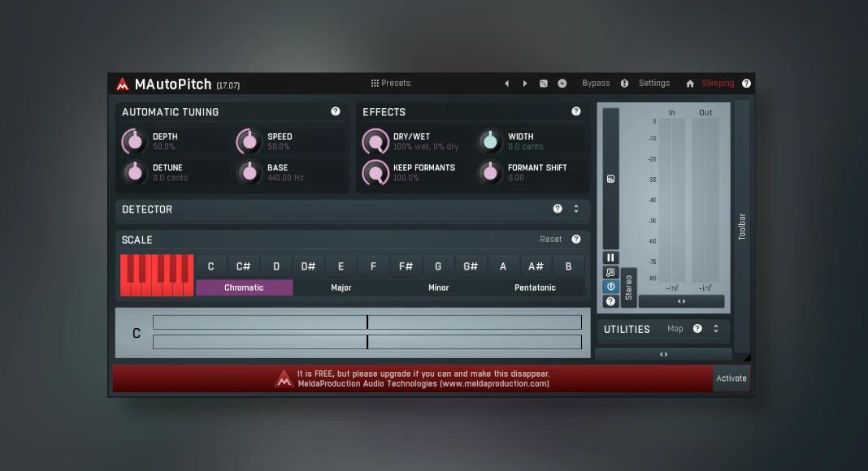Expand the Utilities section arrows
The image size is (868, 471).
pos(716,328)
